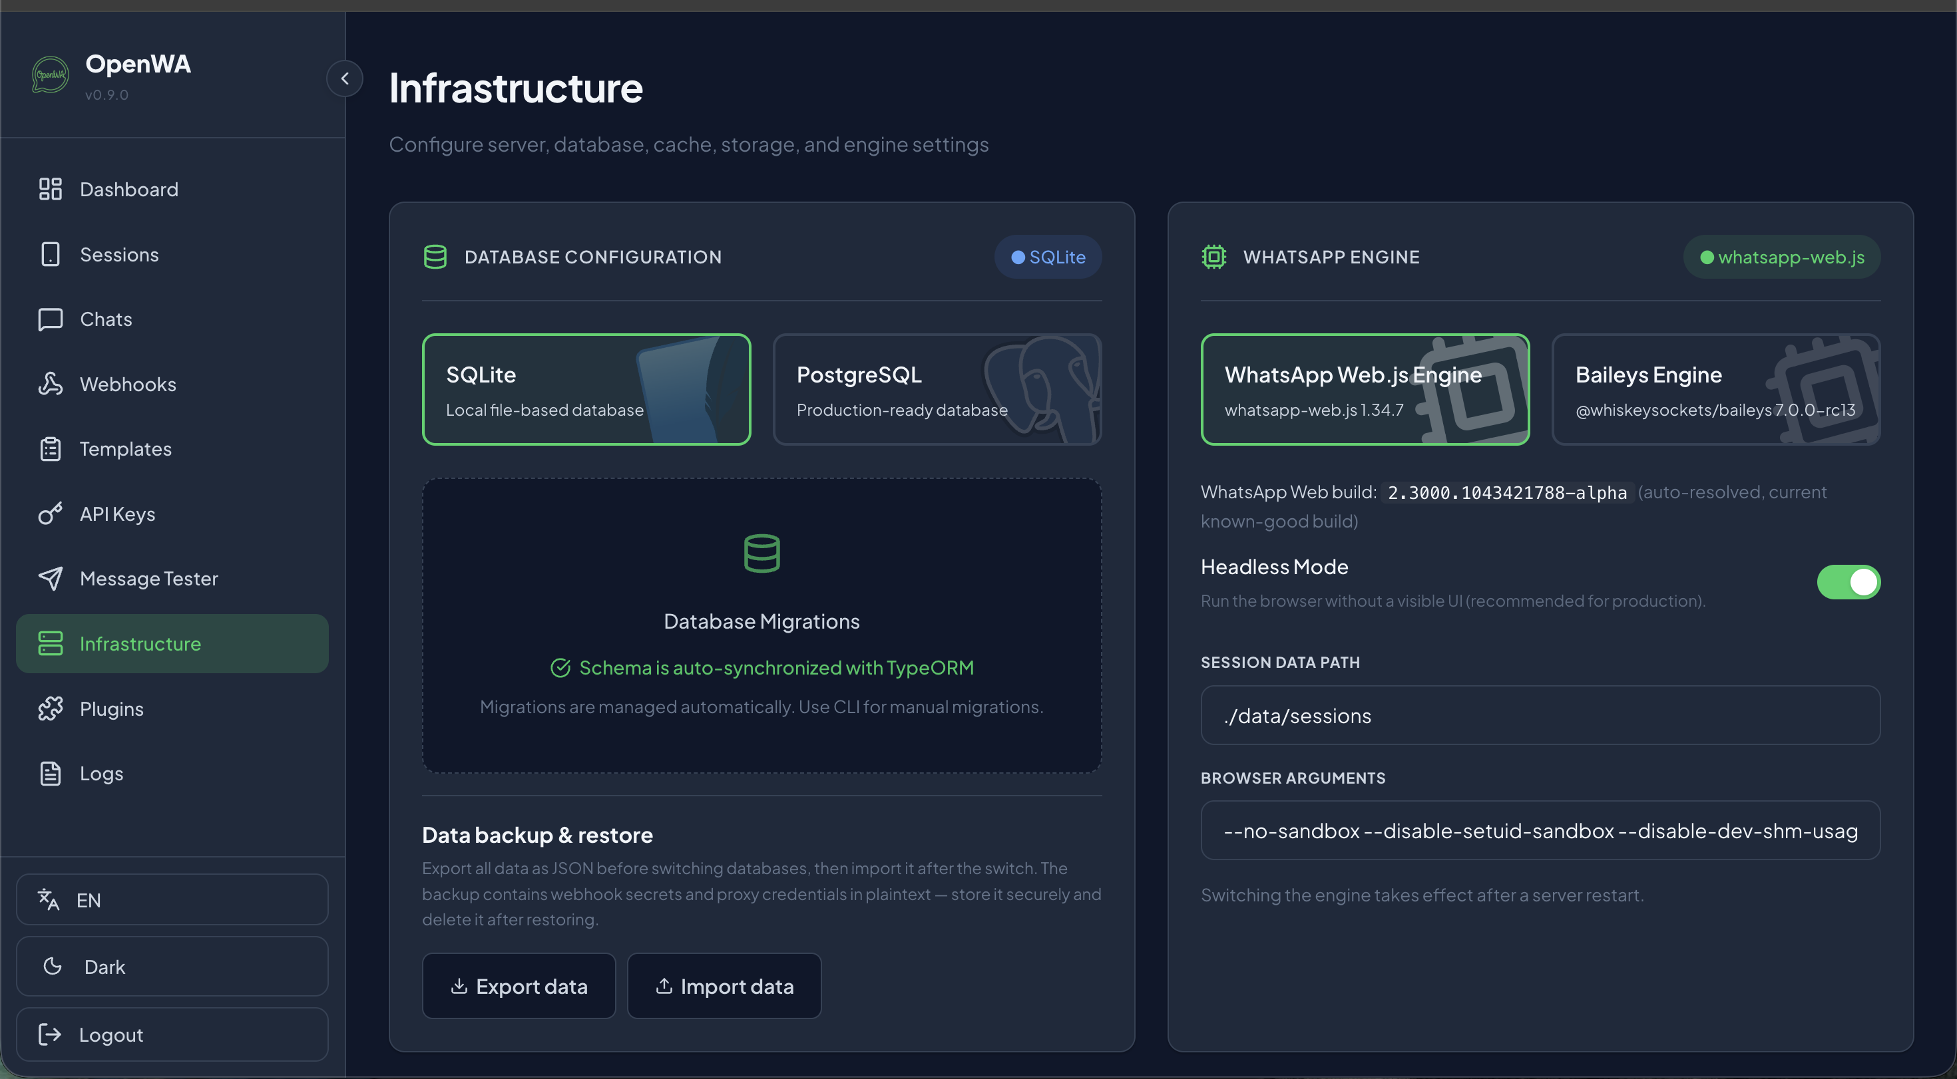This screenshot has width=1957, height=1079.
Task: Select the SQLite database option card
Action: pos(586,390)
